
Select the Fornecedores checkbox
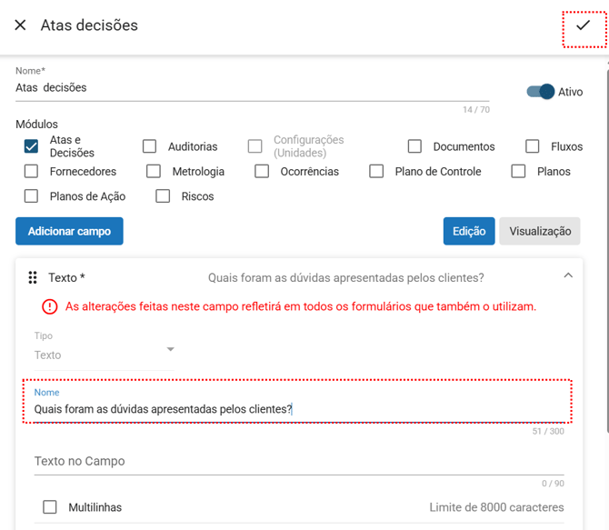(x=32, y=171)
